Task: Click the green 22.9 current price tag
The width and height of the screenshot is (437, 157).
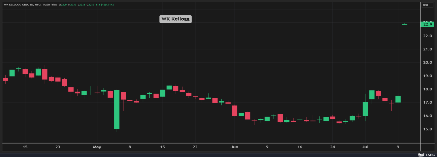Action: 427,24
